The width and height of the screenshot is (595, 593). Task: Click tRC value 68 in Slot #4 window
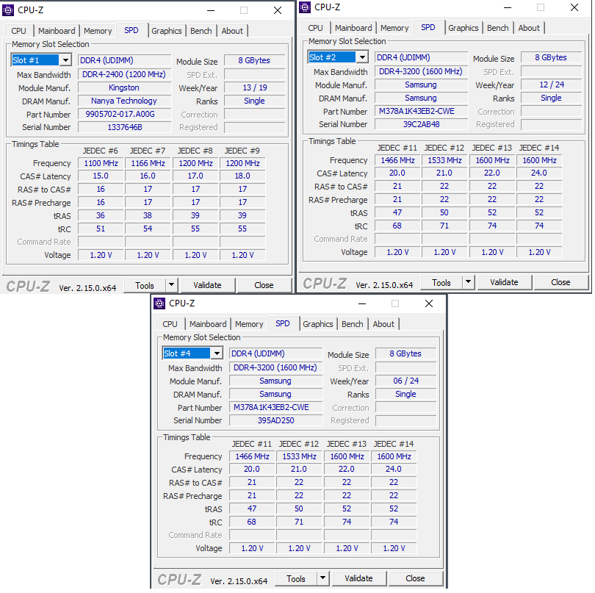click(253, 522)
